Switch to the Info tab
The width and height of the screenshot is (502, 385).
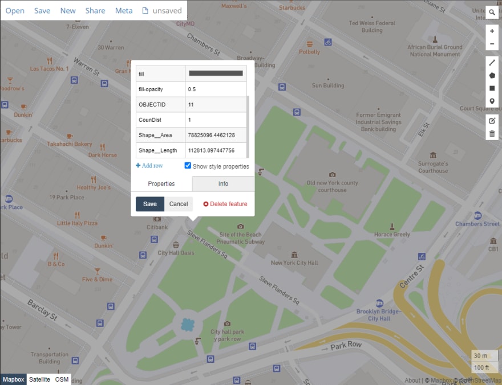click(223, 184)
